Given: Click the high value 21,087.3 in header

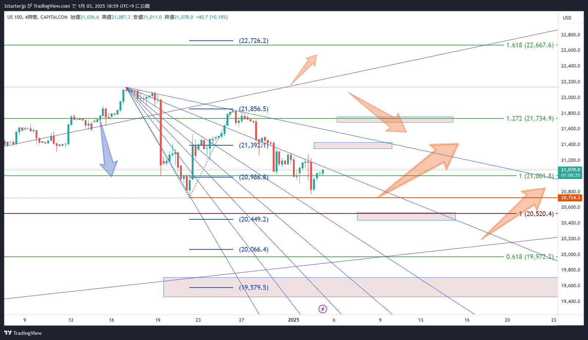Looking at the screenshot, I should point(121,17).
